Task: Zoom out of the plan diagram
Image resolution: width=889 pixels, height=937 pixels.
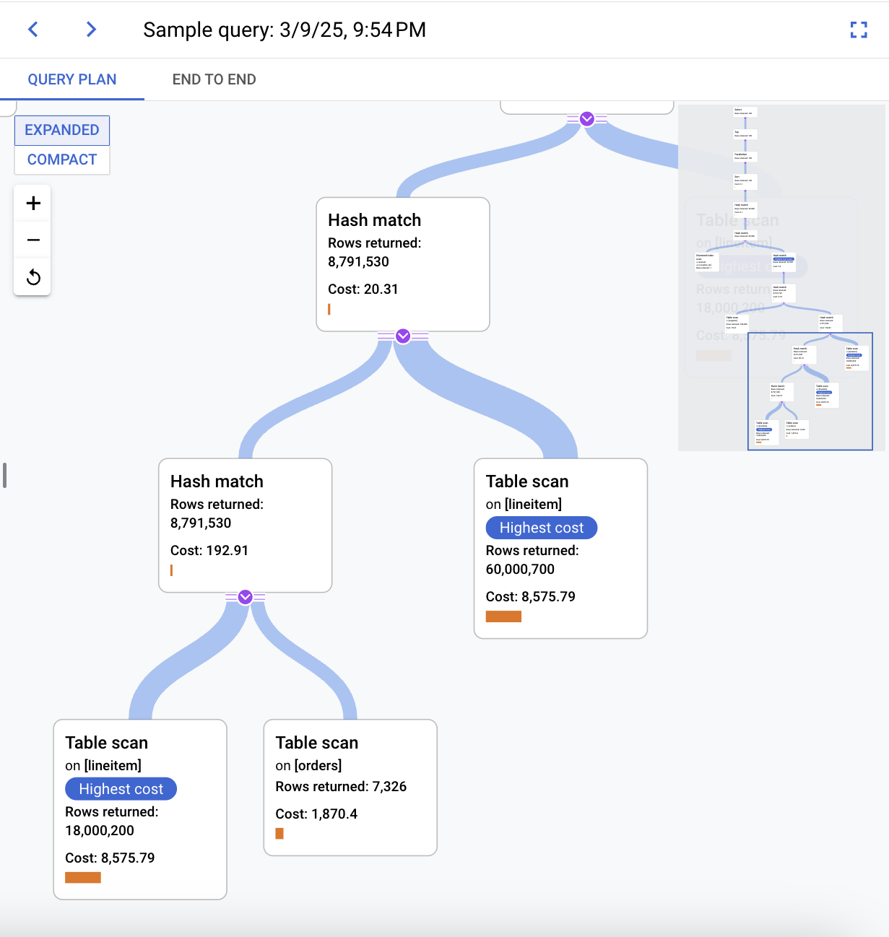Action: point(32,239)
